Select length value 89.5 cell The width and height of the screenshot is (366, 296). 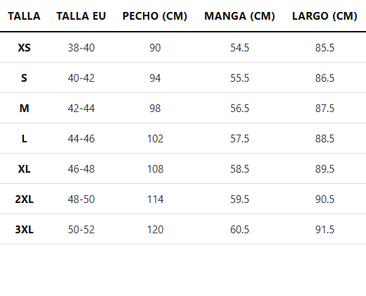click(324, 169)
